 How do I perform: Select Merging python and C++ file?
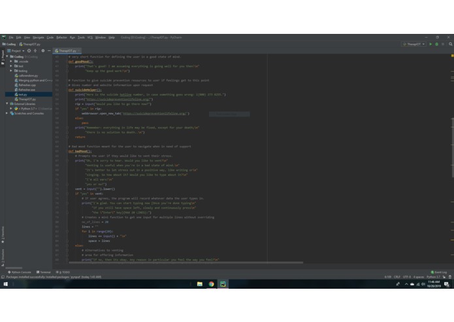tap(33, 80)
